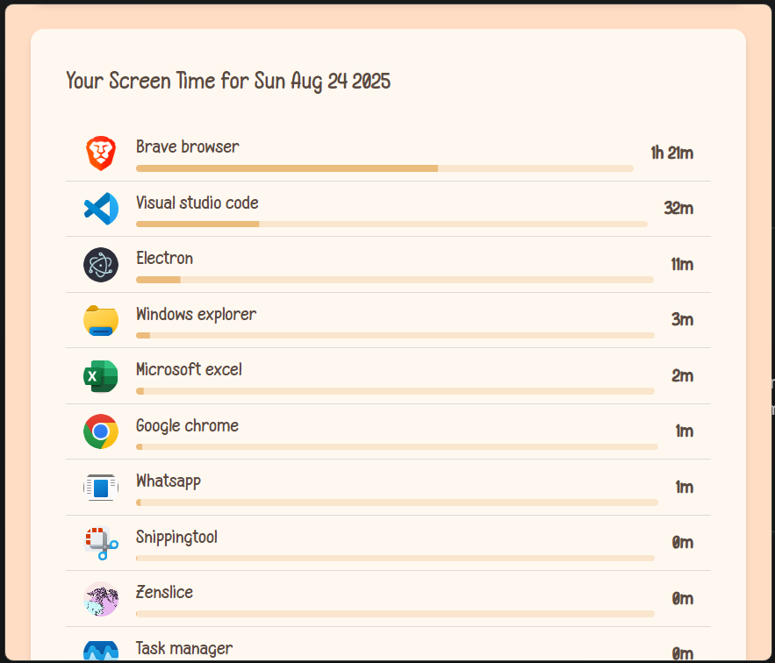Click the Electron atom icon
775x663 pixels.
coord(100,264)
